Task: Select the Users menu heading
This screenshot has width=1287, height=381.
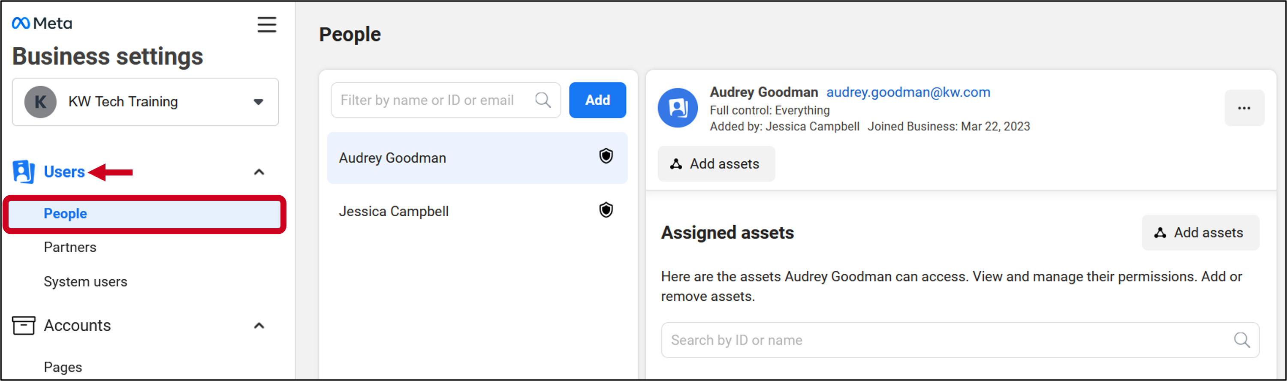Action: 64,172
